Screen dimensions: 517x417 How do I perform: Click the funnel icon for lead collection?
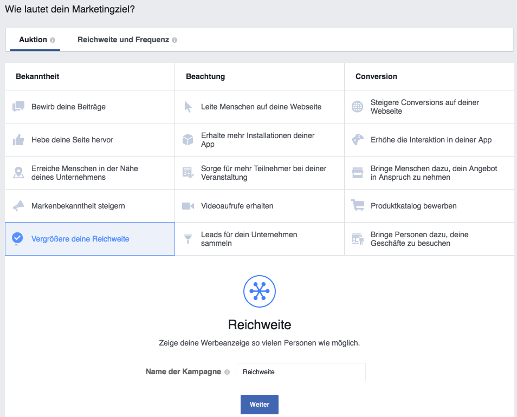188,239
